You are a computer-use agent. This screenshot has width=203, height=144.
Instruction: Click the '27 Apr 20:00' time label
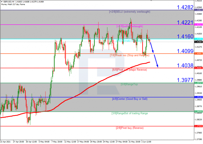18,142
